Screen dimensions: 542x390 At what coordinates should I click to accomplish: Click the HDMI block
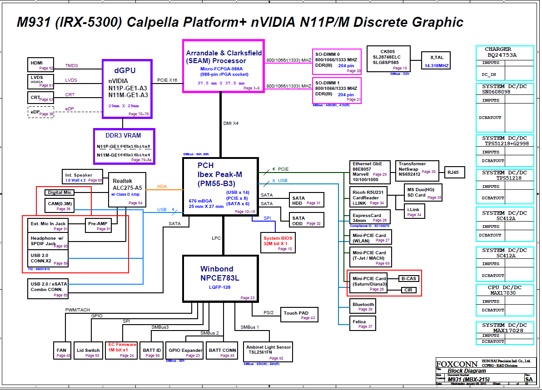[x=40, y=64]
